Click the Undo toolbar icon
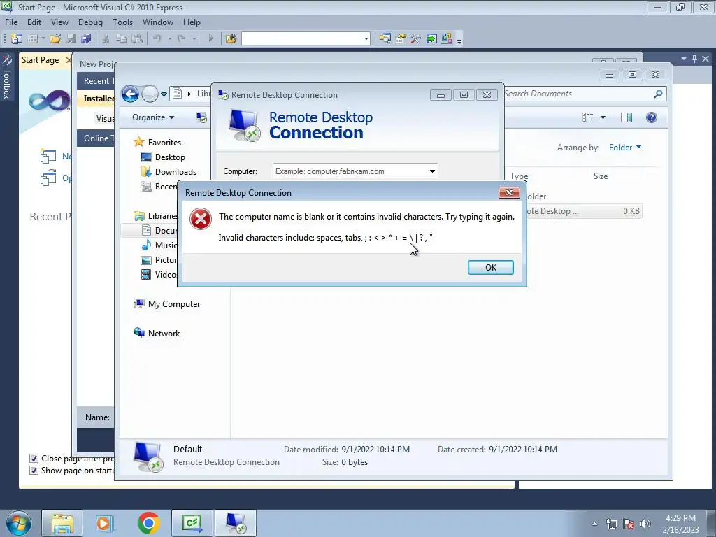 click(157, 39)
